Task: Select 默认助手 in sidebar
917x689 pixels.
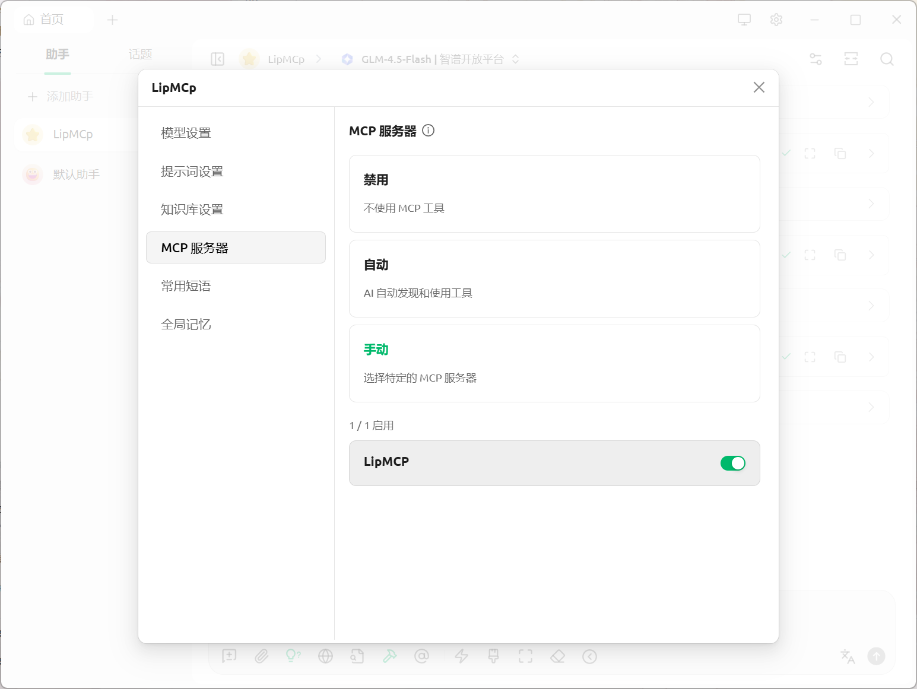Action: [77, 174]
